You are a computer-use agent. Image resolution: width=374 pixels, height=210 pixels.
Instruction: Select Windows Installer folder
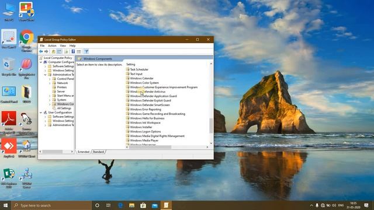141,127
